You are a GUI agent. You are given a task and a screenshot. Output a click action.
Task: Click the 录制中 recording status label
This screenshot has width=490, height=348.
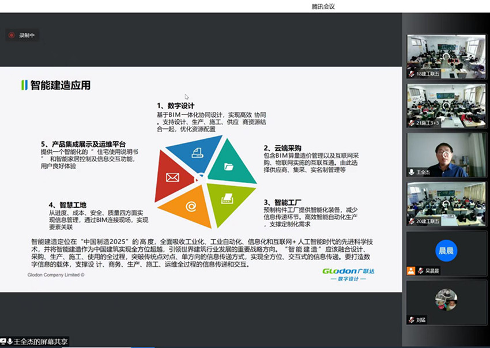(27, 35)
